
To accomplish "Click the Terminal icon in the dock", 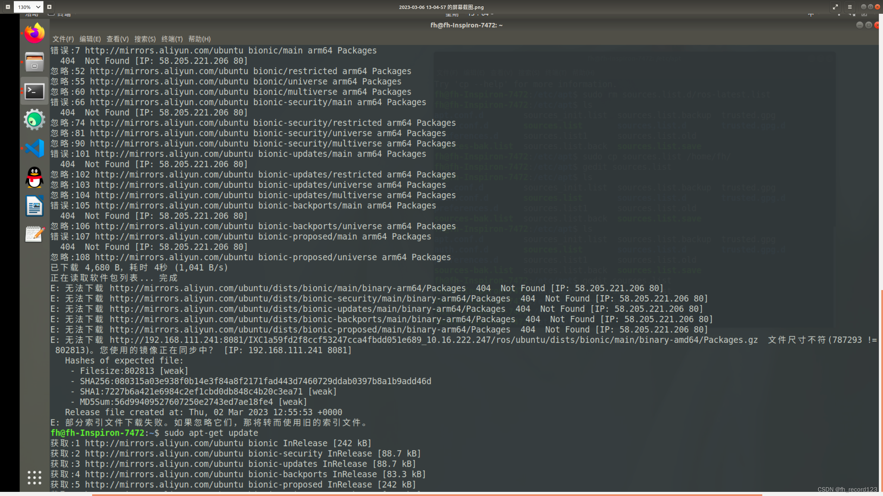I will click(34, 91).
